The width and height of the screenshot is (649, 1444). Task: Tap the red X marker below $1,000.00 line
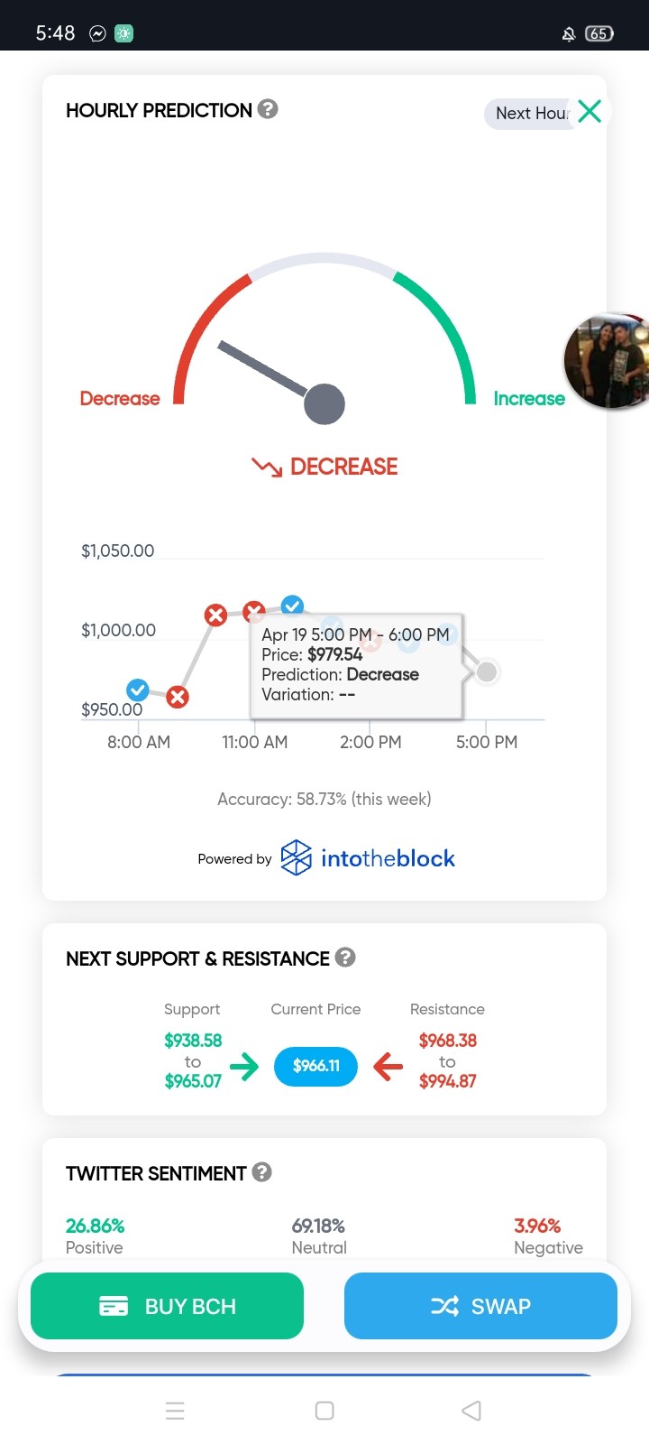point(178,697)
